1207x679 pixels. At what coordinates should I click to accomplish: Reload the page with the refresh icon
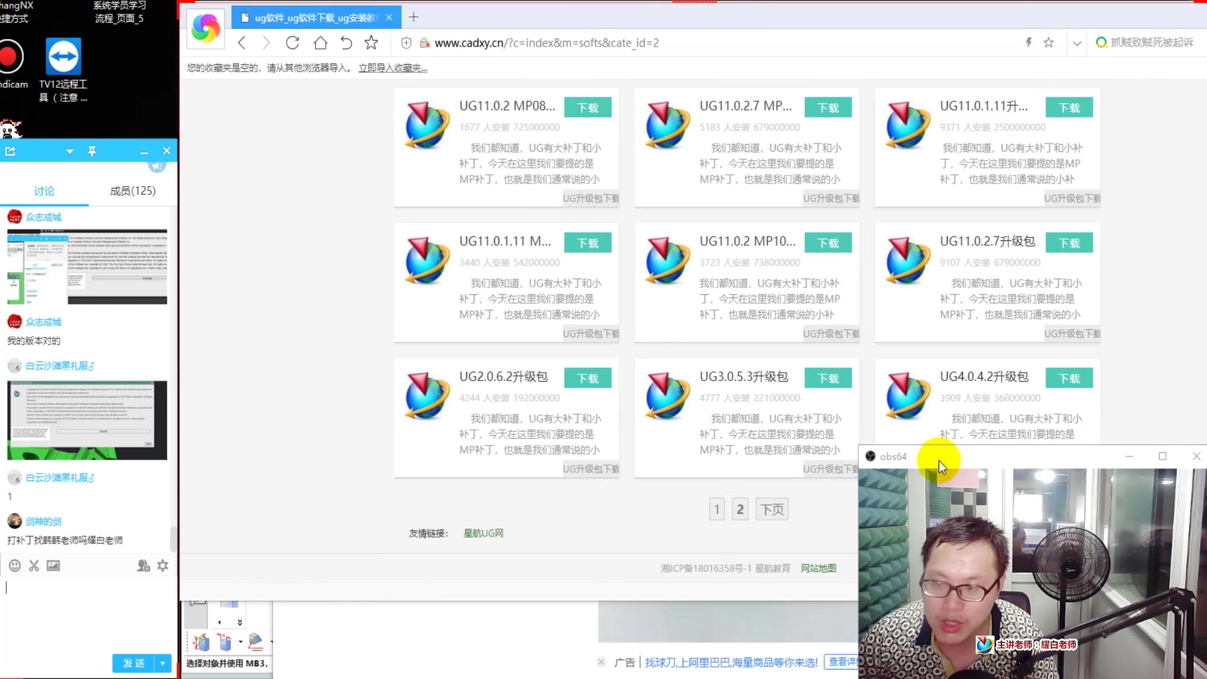coord(292,43)
